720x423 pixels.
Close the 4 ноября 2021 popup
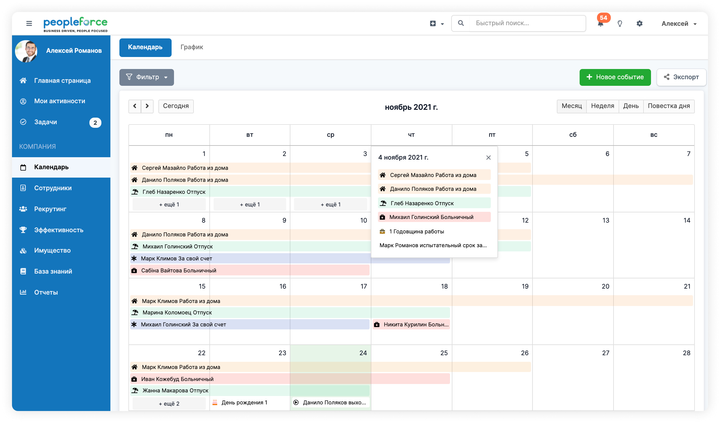488,158
